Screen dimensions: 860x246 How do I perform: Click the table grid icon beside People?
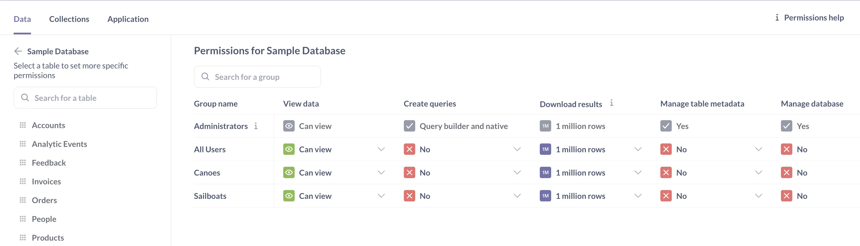[23, 219]
